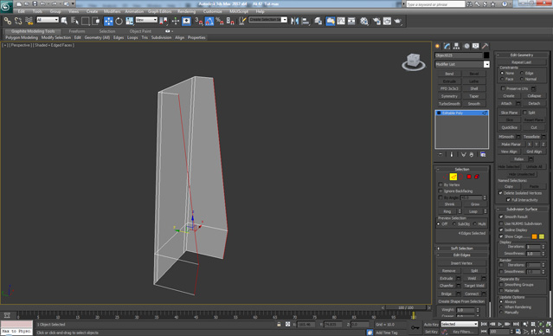Select Border sub-object level icon
Viewport: 553px width, 336px height.
[461, 177]
